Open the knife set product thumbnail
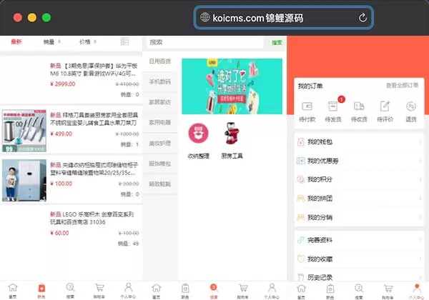 click(24, 131)
